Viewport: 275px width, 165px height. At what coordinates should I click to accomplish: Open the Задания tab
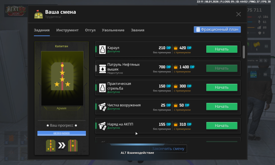coord(42,30)
